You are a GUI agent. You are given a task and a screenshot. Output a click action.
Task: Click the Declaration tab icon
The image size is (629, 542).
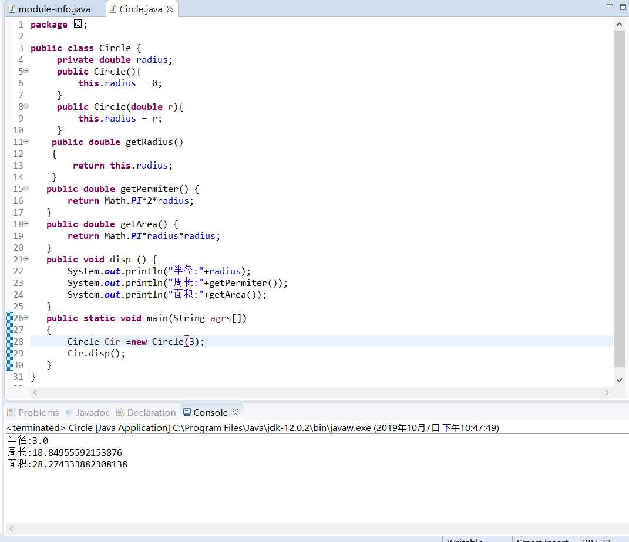coord(120,412)
